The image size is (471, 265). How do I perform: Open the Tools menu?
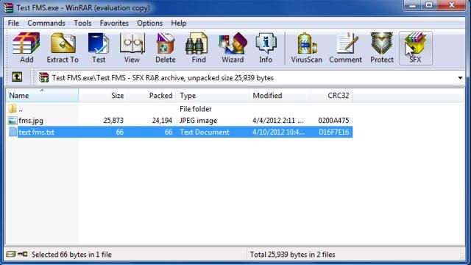[x=82, y=23]
